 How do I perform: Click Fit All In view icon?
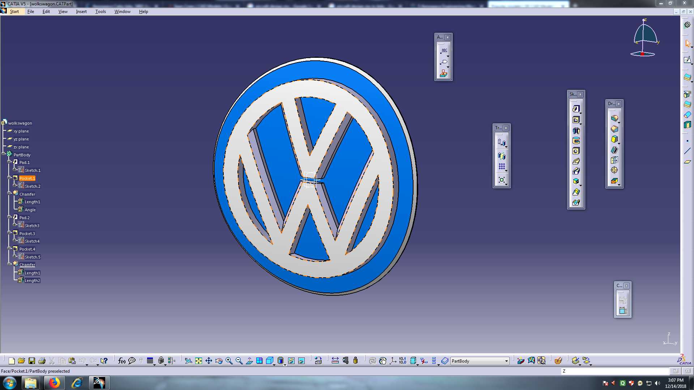(198, 361)
